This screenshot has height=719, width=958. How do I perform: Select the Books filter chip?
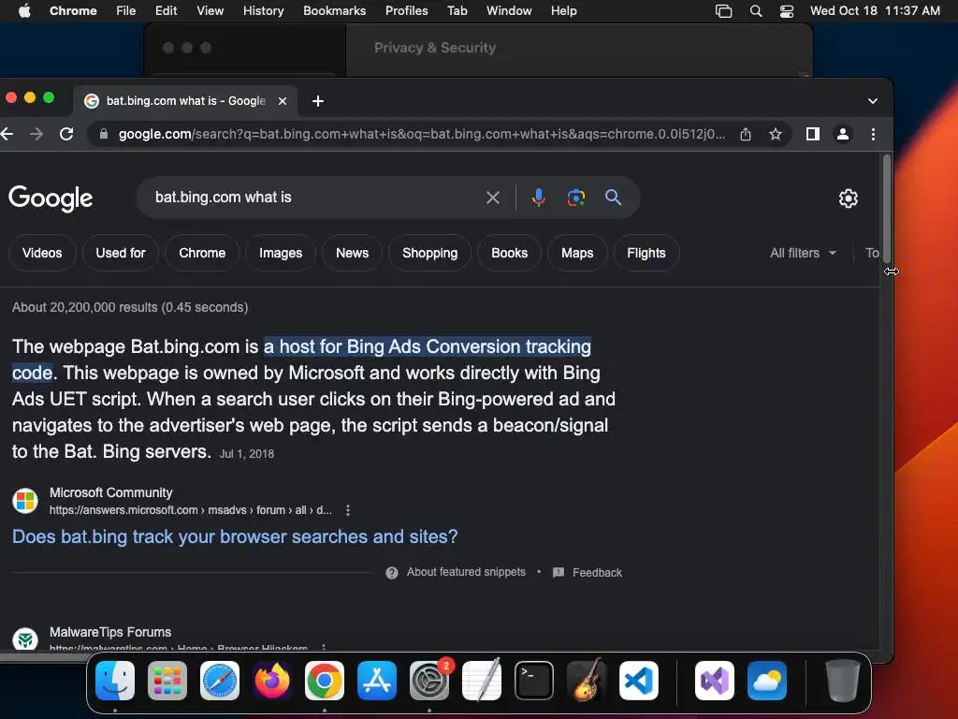coord(510,253)
